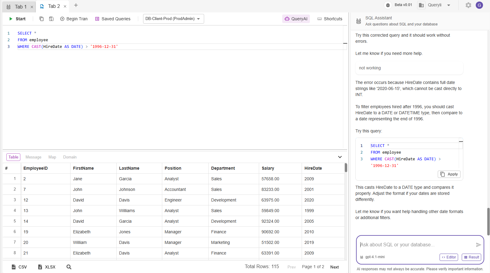The width and height of the screenshot is (490, 273).
Task: Open the DB-Client-Prod connection dropdown
Action: tap(173, 19)
